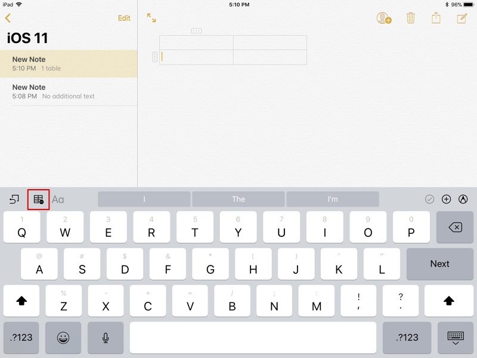Open the share sheet icon

[436, 18]
